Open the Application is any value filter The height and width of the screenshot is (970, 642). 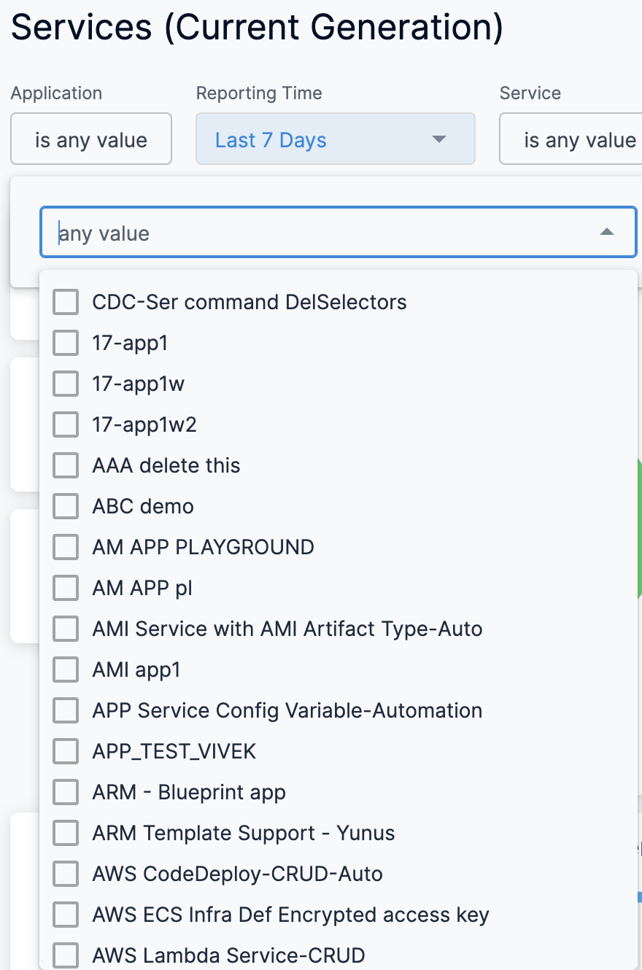pyautogui.click(x=91, y=139)
